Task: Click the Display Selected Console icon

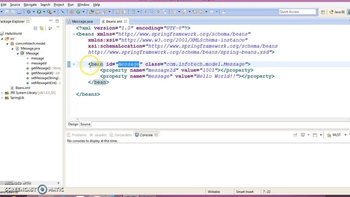Action: click(x=302, y=135)
